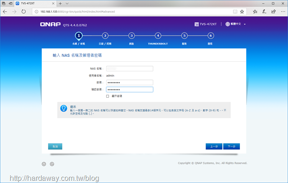Select the TVS-472XT browser tab
288x183 pixels.
click(35, 3)
